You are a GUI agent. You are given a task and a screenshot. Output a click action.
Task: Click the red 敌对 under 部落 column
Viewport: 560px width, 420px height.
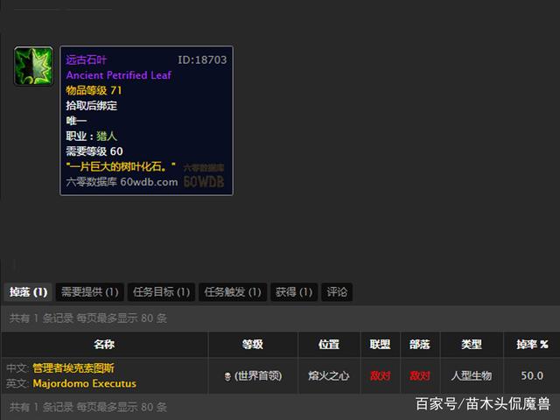[x=420, y=376]
